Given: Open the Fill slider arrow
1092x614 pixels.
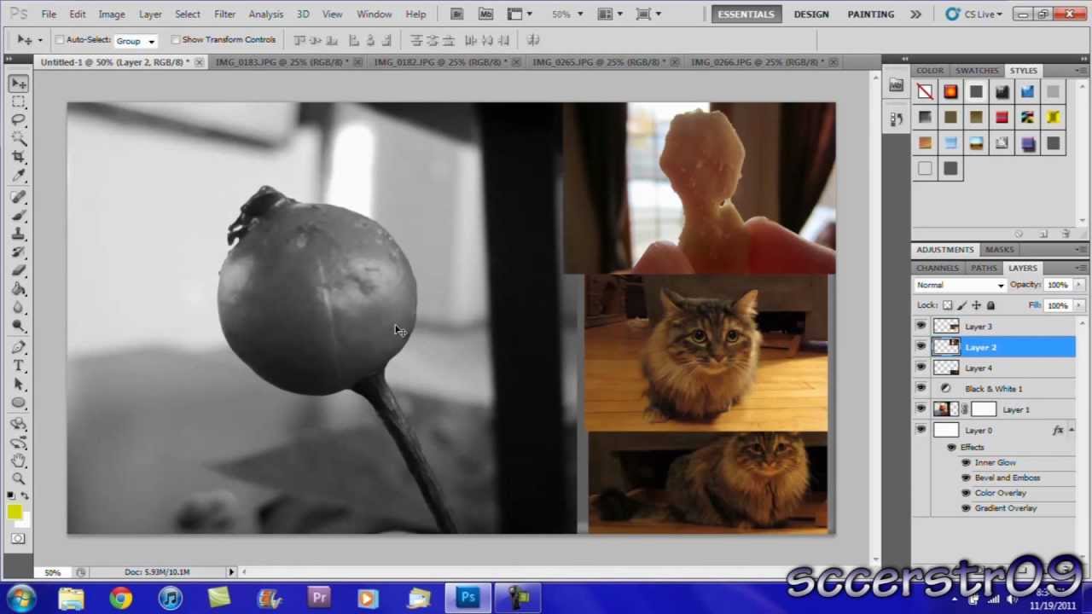Looking at the screenshot, I should coord(1079,305).
